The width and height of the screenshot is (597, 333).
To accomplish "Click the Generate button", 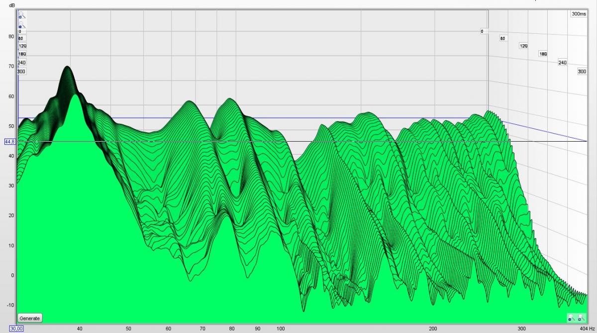I will tap(30, 318).
